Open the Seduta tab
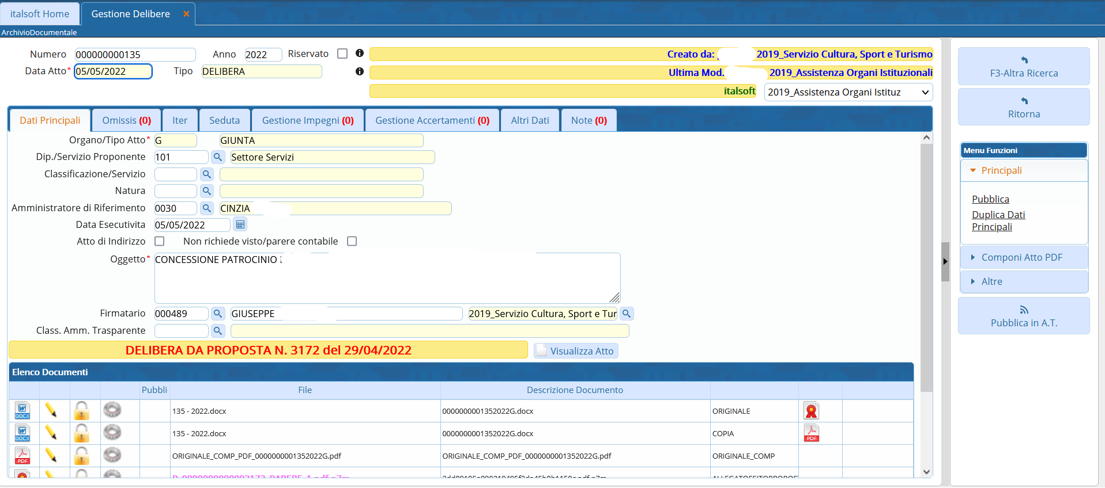 point(224,120)
